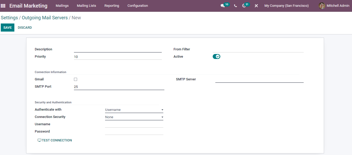Focus the Username input field
The height and width of the screenshot is (155, 352).
(134, 124)
